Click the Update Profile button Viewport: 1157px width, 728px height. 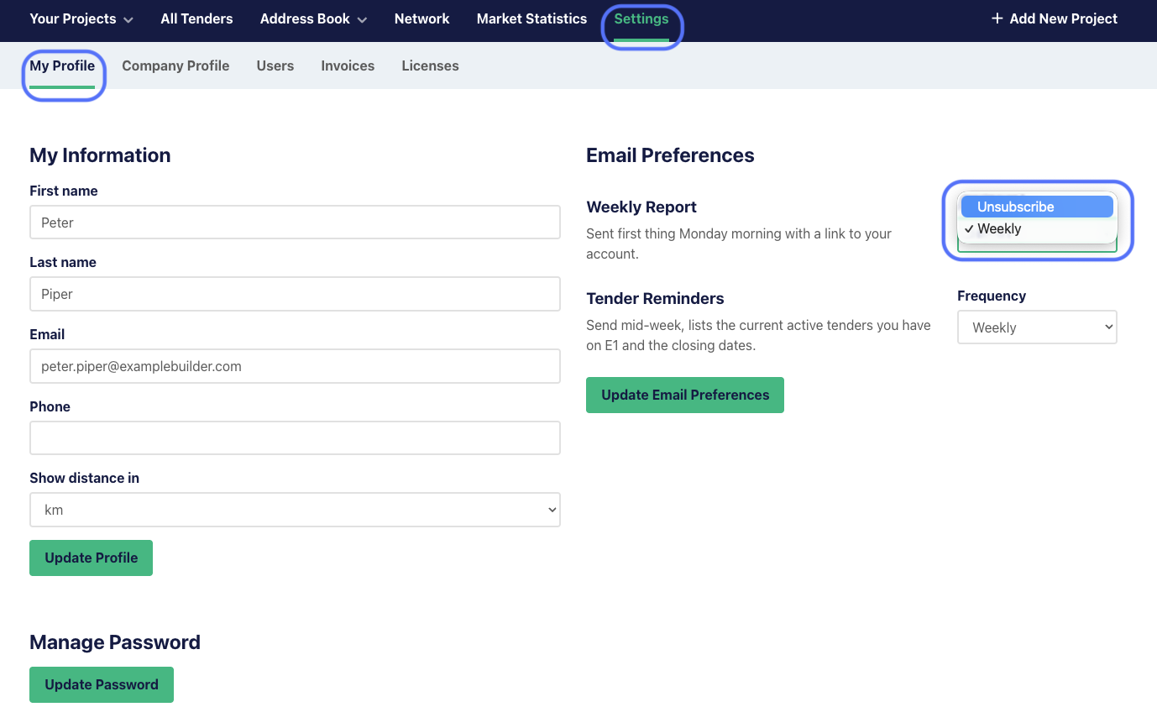click(x=91, y=558)
